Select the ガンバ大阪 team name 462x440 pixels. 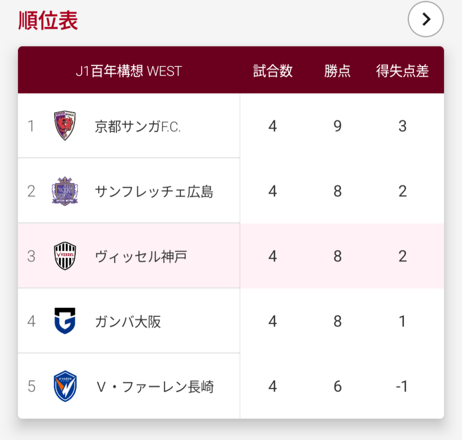128,321
